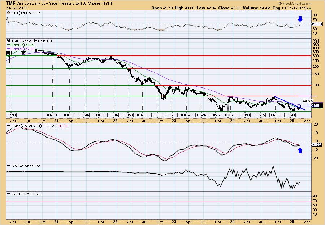Click the 0.5243 distribution box

(x=290, y=115)
